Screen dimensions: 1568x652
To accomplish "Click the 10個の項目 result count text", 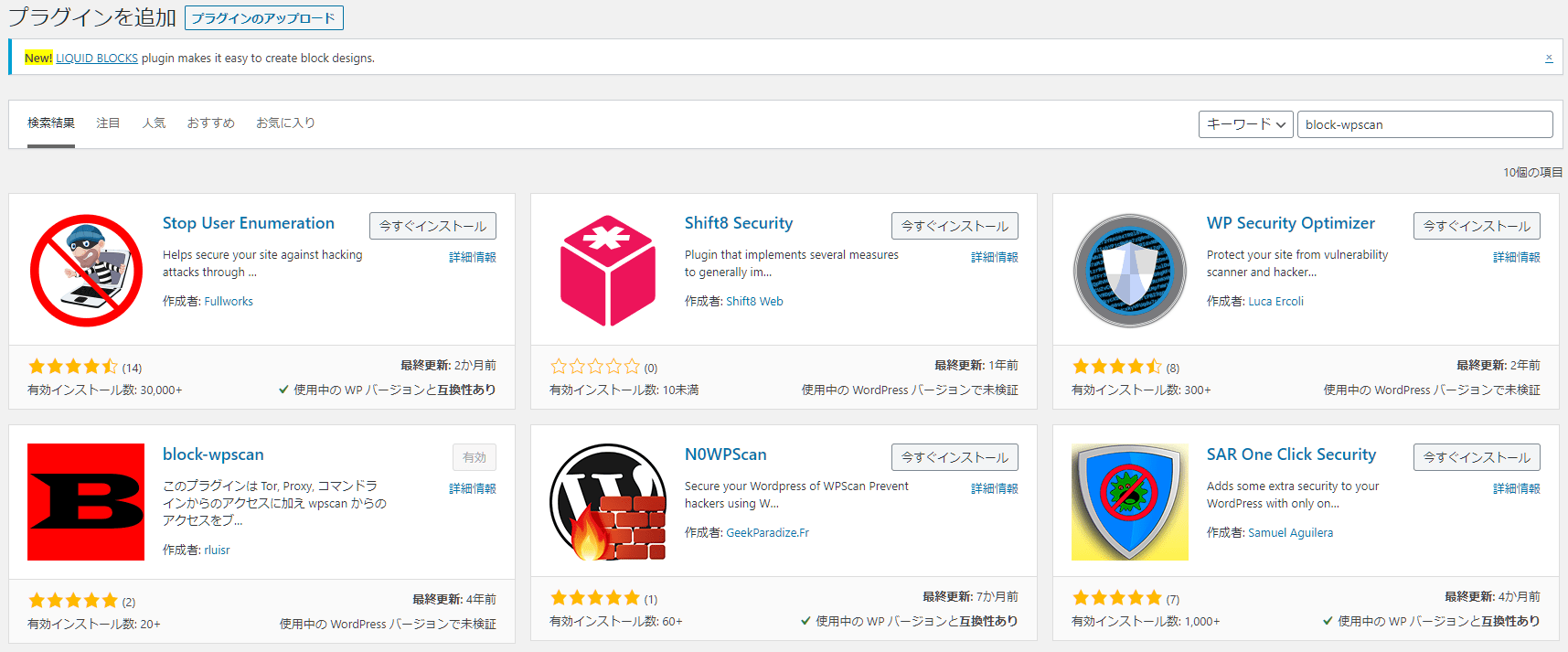I will tap(1533, 172).
